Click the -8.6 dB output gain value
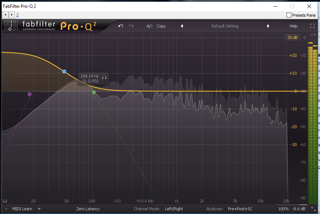Image resolution: width=320 pixels, height=214 pixels. pyautogui.click(x=299, y=209)
